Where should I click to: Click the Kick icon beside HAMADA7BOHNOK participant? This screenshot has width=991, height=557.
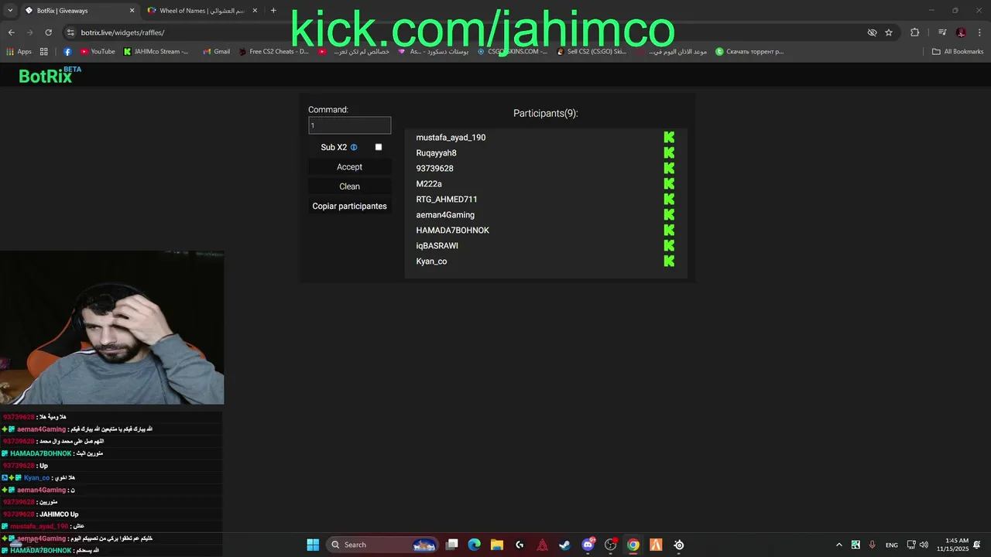coord(669,231)
